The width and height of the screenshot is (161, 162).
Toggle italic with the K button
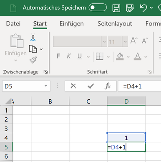click(x=69, y=56)
